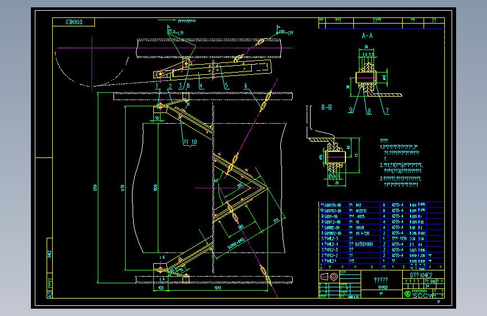Click the drawing number ending 104E2 in title block

tap(421, 276)
